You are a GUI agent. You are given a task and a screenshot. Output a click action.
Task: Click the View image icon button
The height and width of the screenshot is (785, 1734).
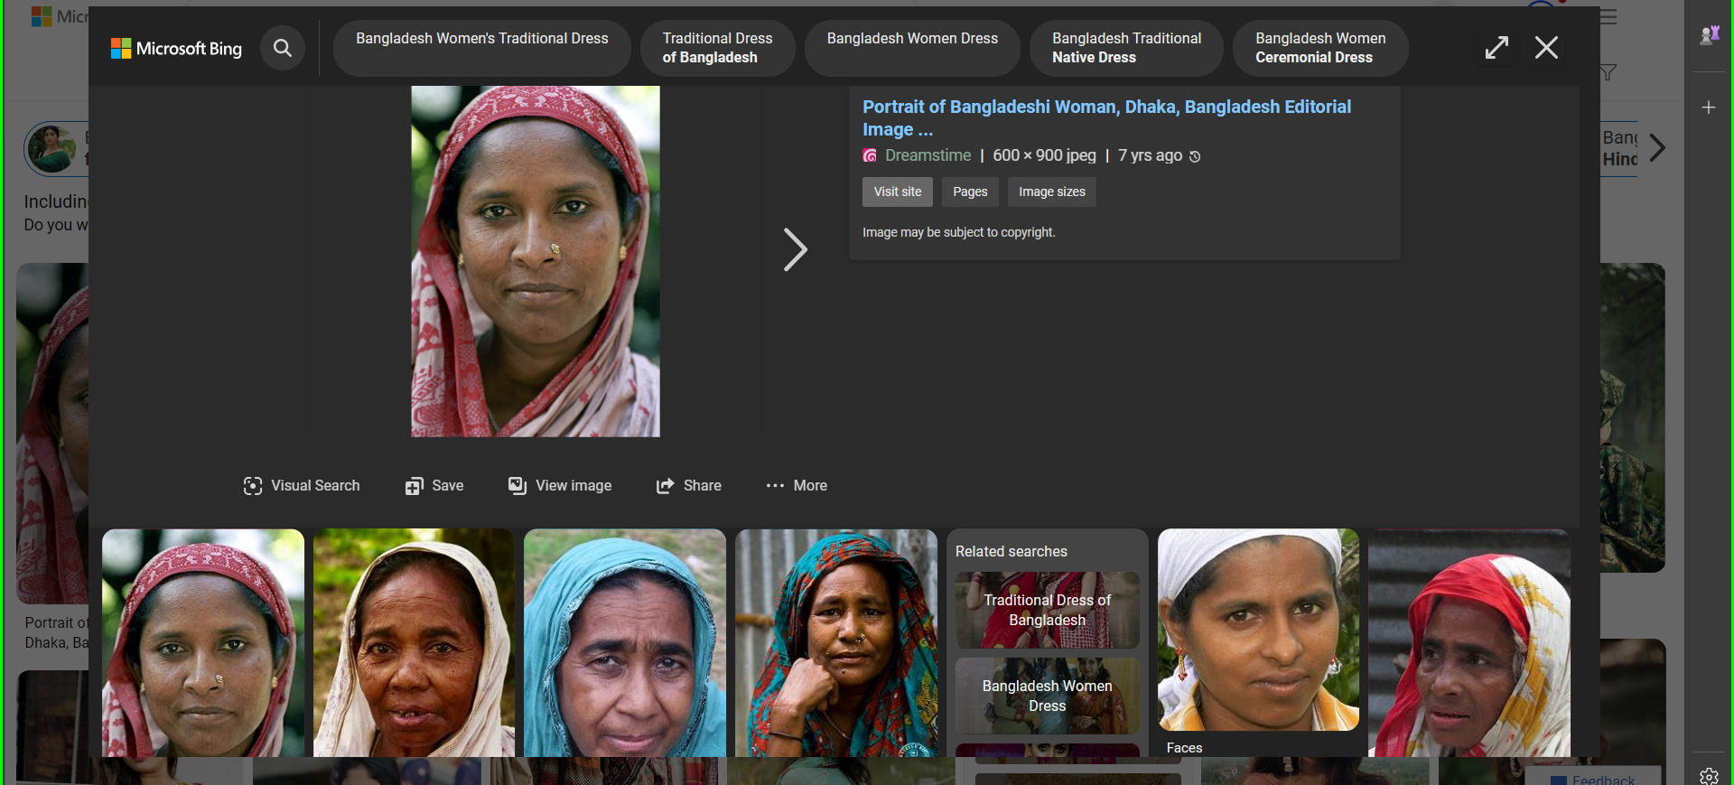point(517,486)
